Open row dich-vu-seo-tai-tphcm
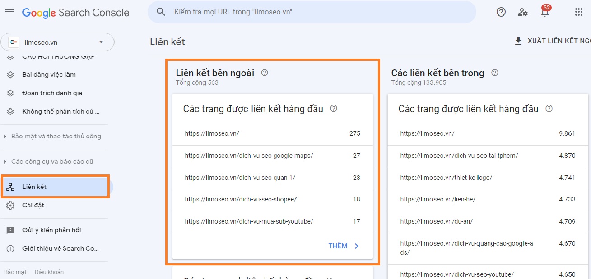591x279 pixels. click(x=488, y=156)
